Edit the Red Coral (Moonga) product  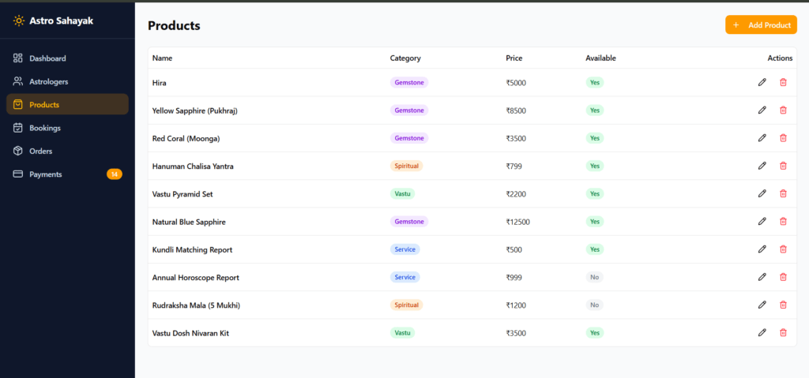[x=762, y=138]
